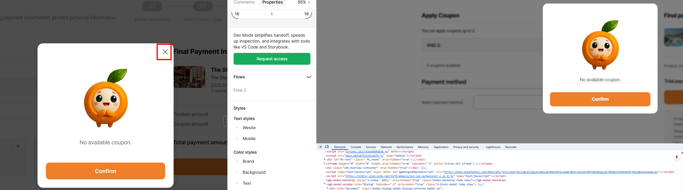Open the 95% zoom dropdown
Image resolution: width=683 pixels, height=190 pixels.
pyautogui.click(x=304, y=2)
